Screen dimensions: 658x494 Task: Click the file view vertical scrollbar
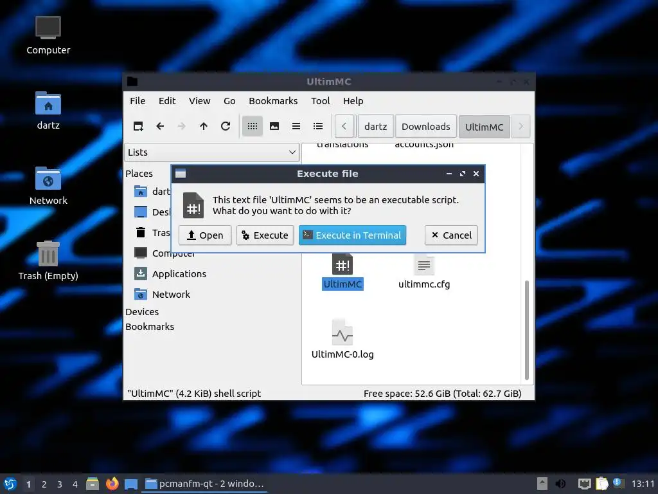(527, 330)
